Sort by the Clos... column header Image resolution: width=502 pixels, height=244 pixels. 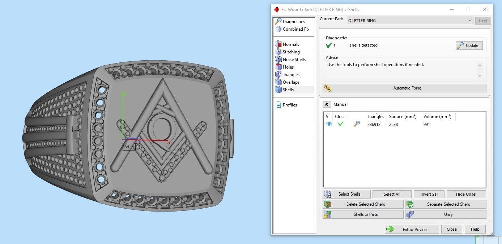click(341, 117)
